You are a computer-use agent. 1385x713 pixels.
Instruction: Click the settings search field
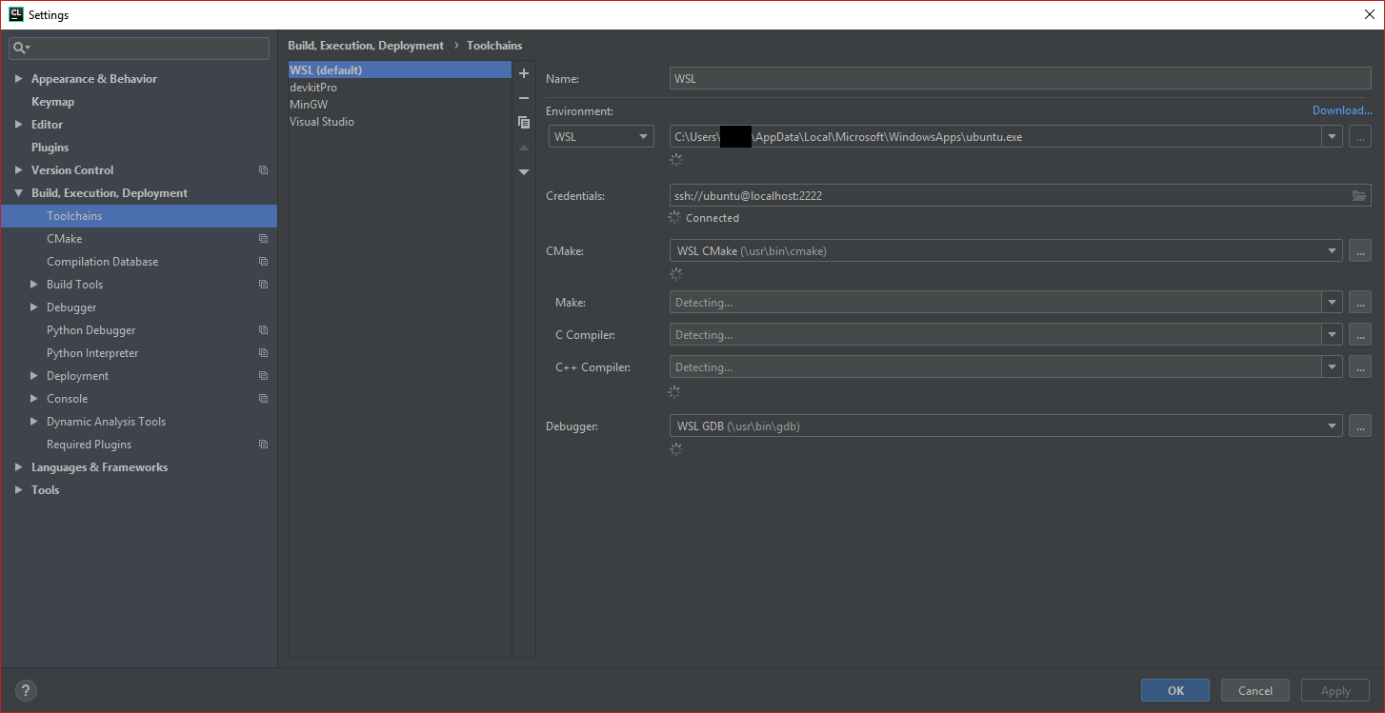(139, 48)
